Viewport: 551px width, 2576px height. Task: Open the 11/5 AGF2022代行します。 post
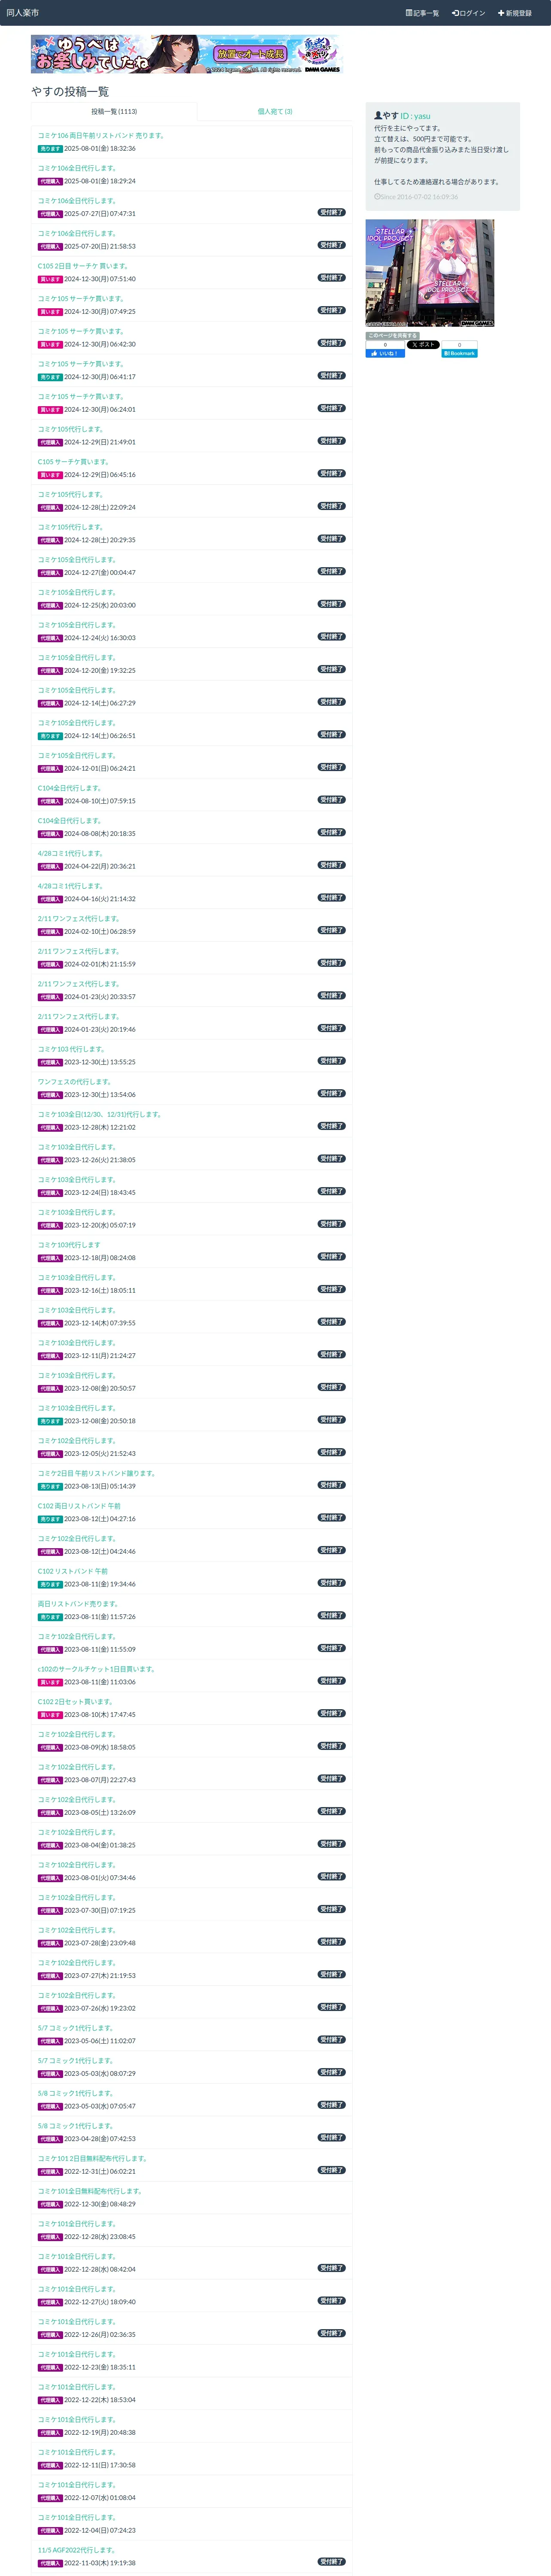(x=76, y=2549)
